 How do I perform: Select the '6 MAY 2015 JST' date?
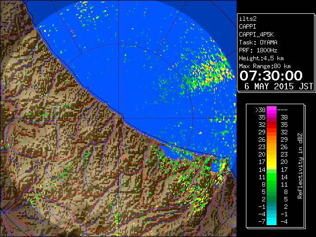click(278, 86)
